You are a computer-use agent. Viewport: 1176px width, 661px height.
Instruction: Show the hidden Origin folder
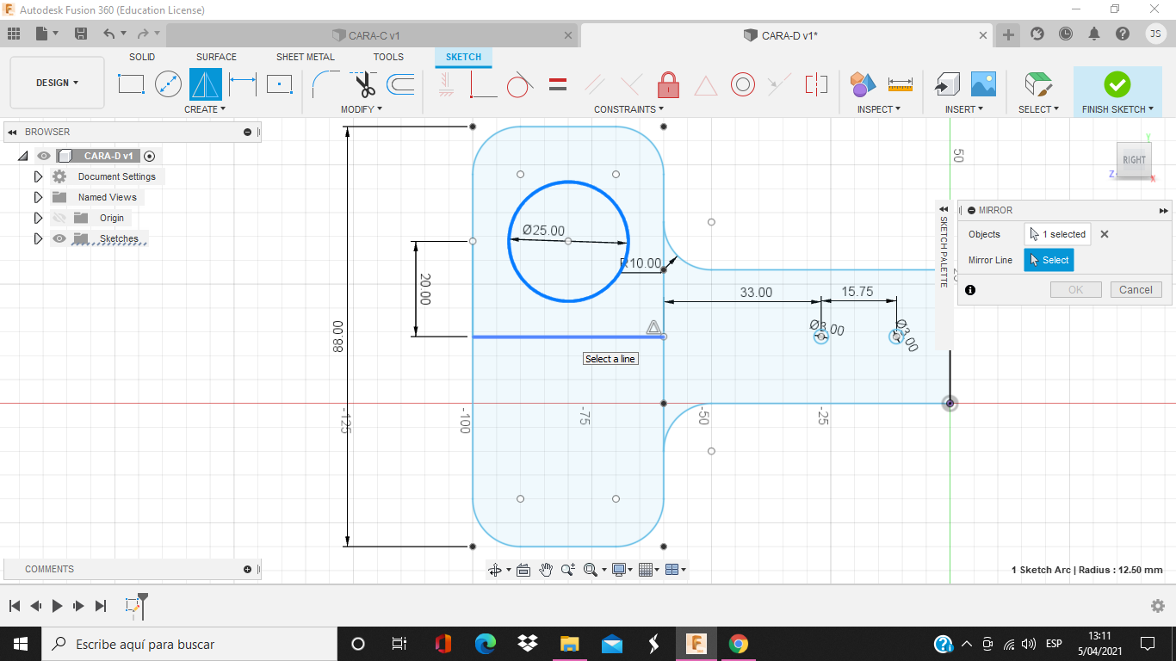(x=59, y=218)
